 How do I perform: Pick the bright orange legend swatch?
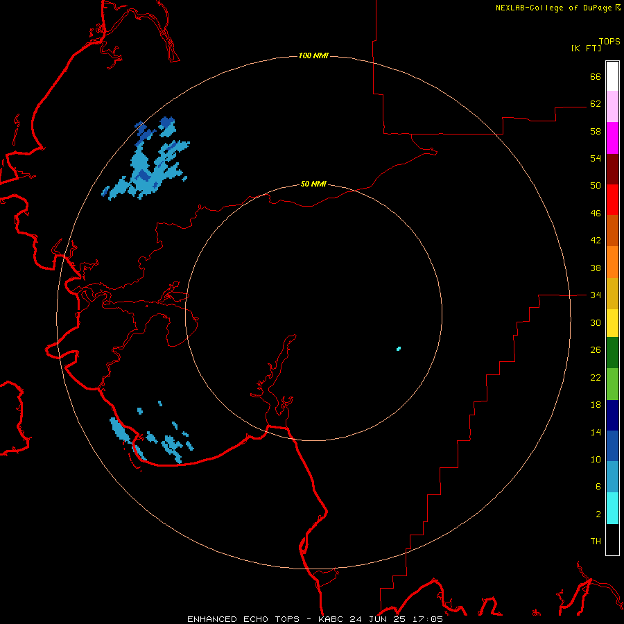coord(612,262)
